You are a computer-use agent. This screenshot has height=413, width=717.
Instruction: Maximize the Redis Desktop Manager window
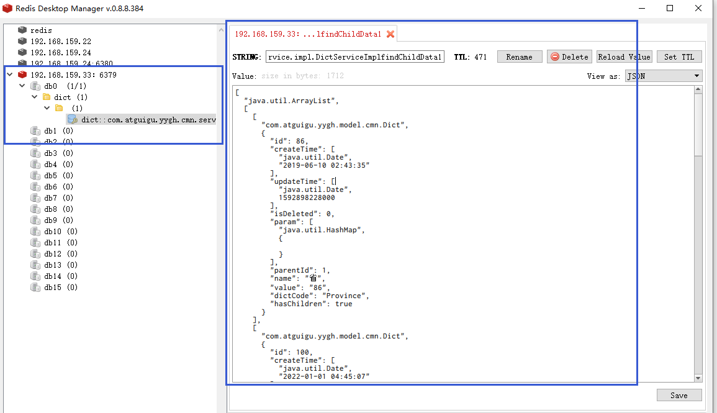[x=670, y=8]
